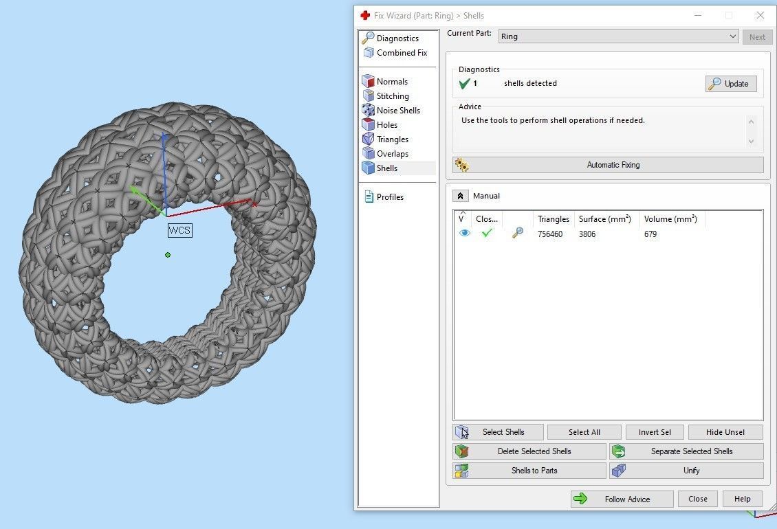Open the Noise Shells step
777x529 pixels.
coord(391,110)
